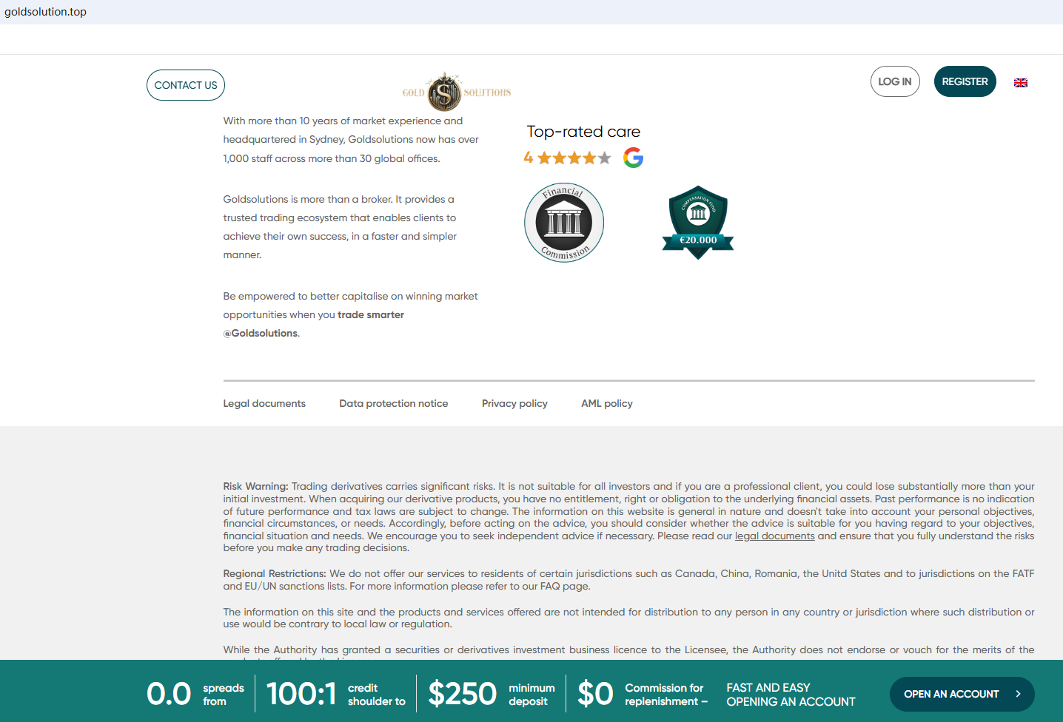Click the Financial Commission badge
Screen dimensions: 1063x722
[564, 223]
